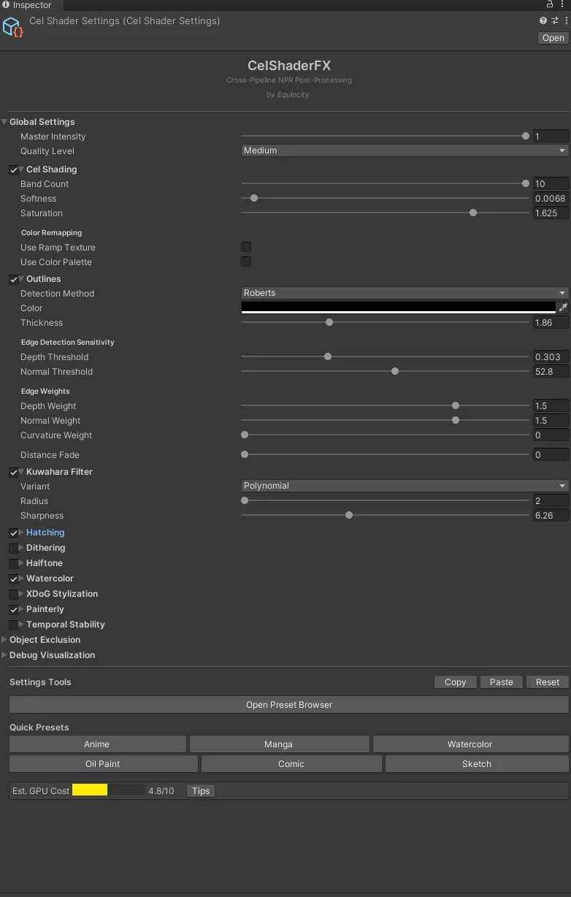This screenshot has width=571, height=897.
Task: Apply the Sketch quick preset
Action: [x=477, y=764]
